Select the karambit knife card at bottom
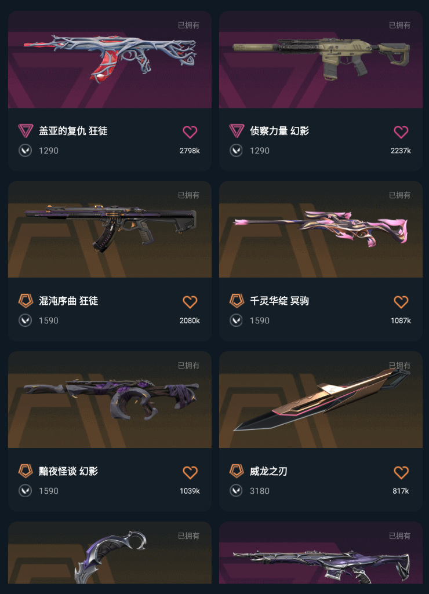 [x=110, y=553]
